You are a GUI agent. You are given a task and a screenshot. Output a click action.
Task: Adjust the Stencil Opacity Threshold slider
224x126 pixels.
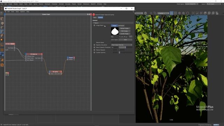coord(125,47)
